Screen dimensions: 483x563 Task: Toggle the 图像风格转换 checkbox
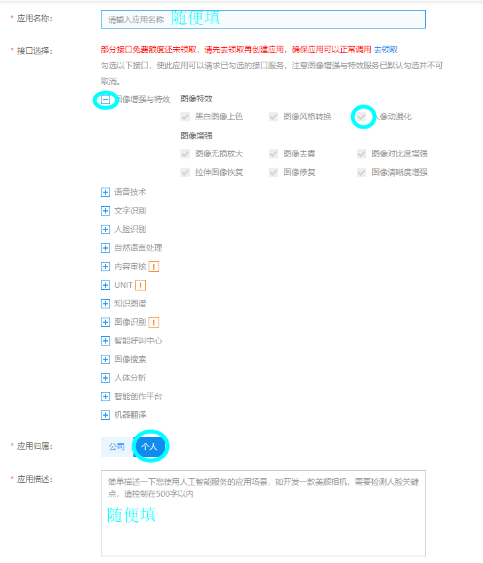(x=273, y=117)
